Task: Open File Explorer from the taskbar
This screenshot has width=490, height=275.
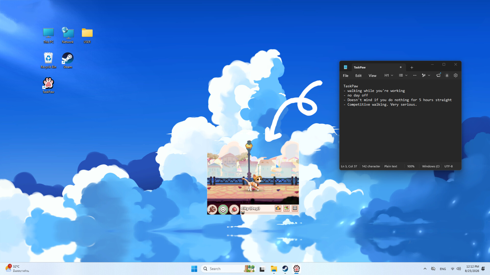Action: [274, 269]
